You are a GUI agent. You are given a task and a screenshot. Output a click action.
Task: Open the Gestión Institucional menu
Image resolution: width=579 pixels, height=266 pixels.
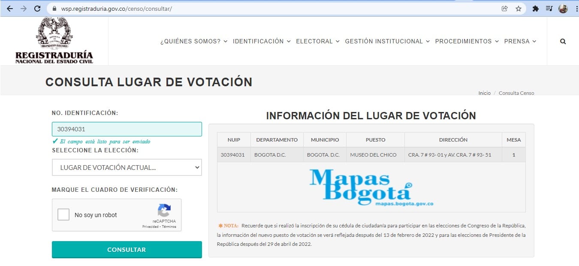387,42
